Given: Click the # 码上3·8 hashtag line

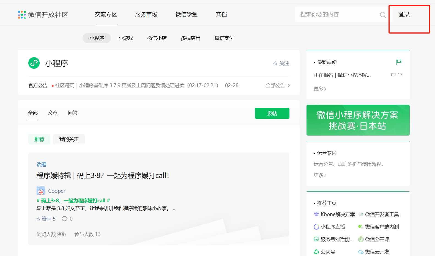Looking at the screenshot, I should coord(73,200).
